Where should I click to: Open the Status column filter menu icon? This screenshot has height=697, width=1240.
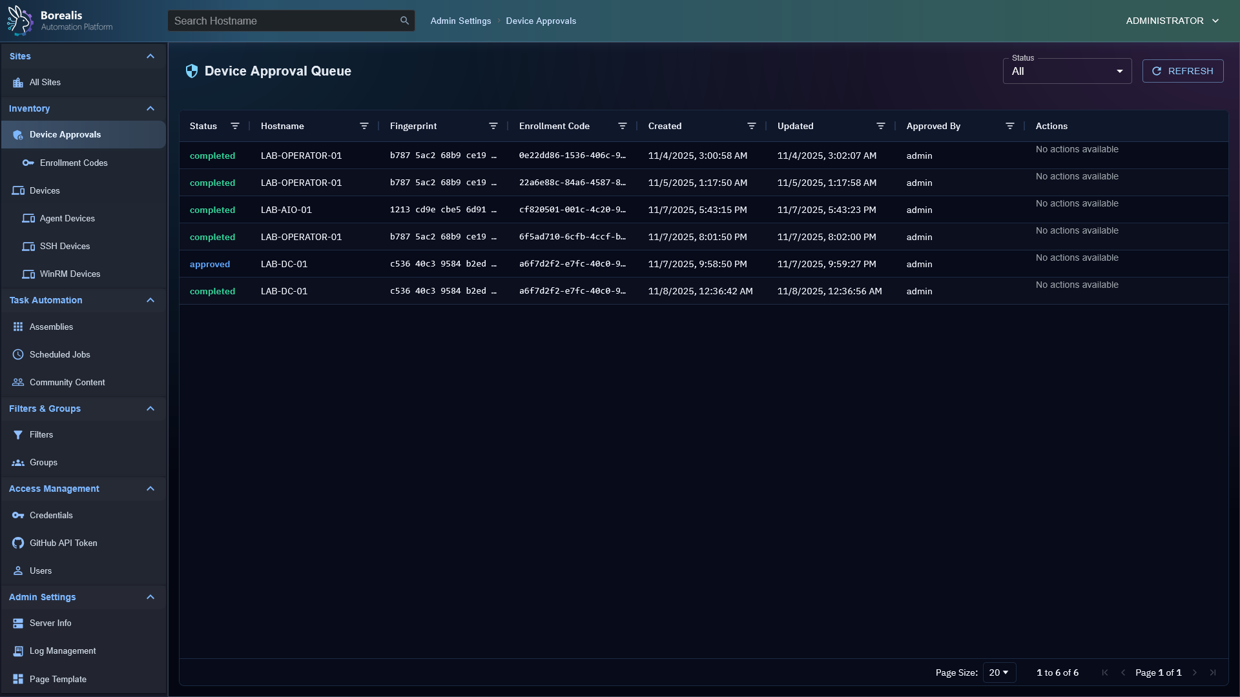tap(235, 126)
